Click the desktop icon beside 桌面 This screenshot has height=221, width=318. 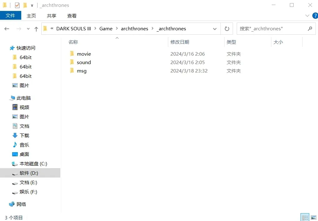pos(15,154)
